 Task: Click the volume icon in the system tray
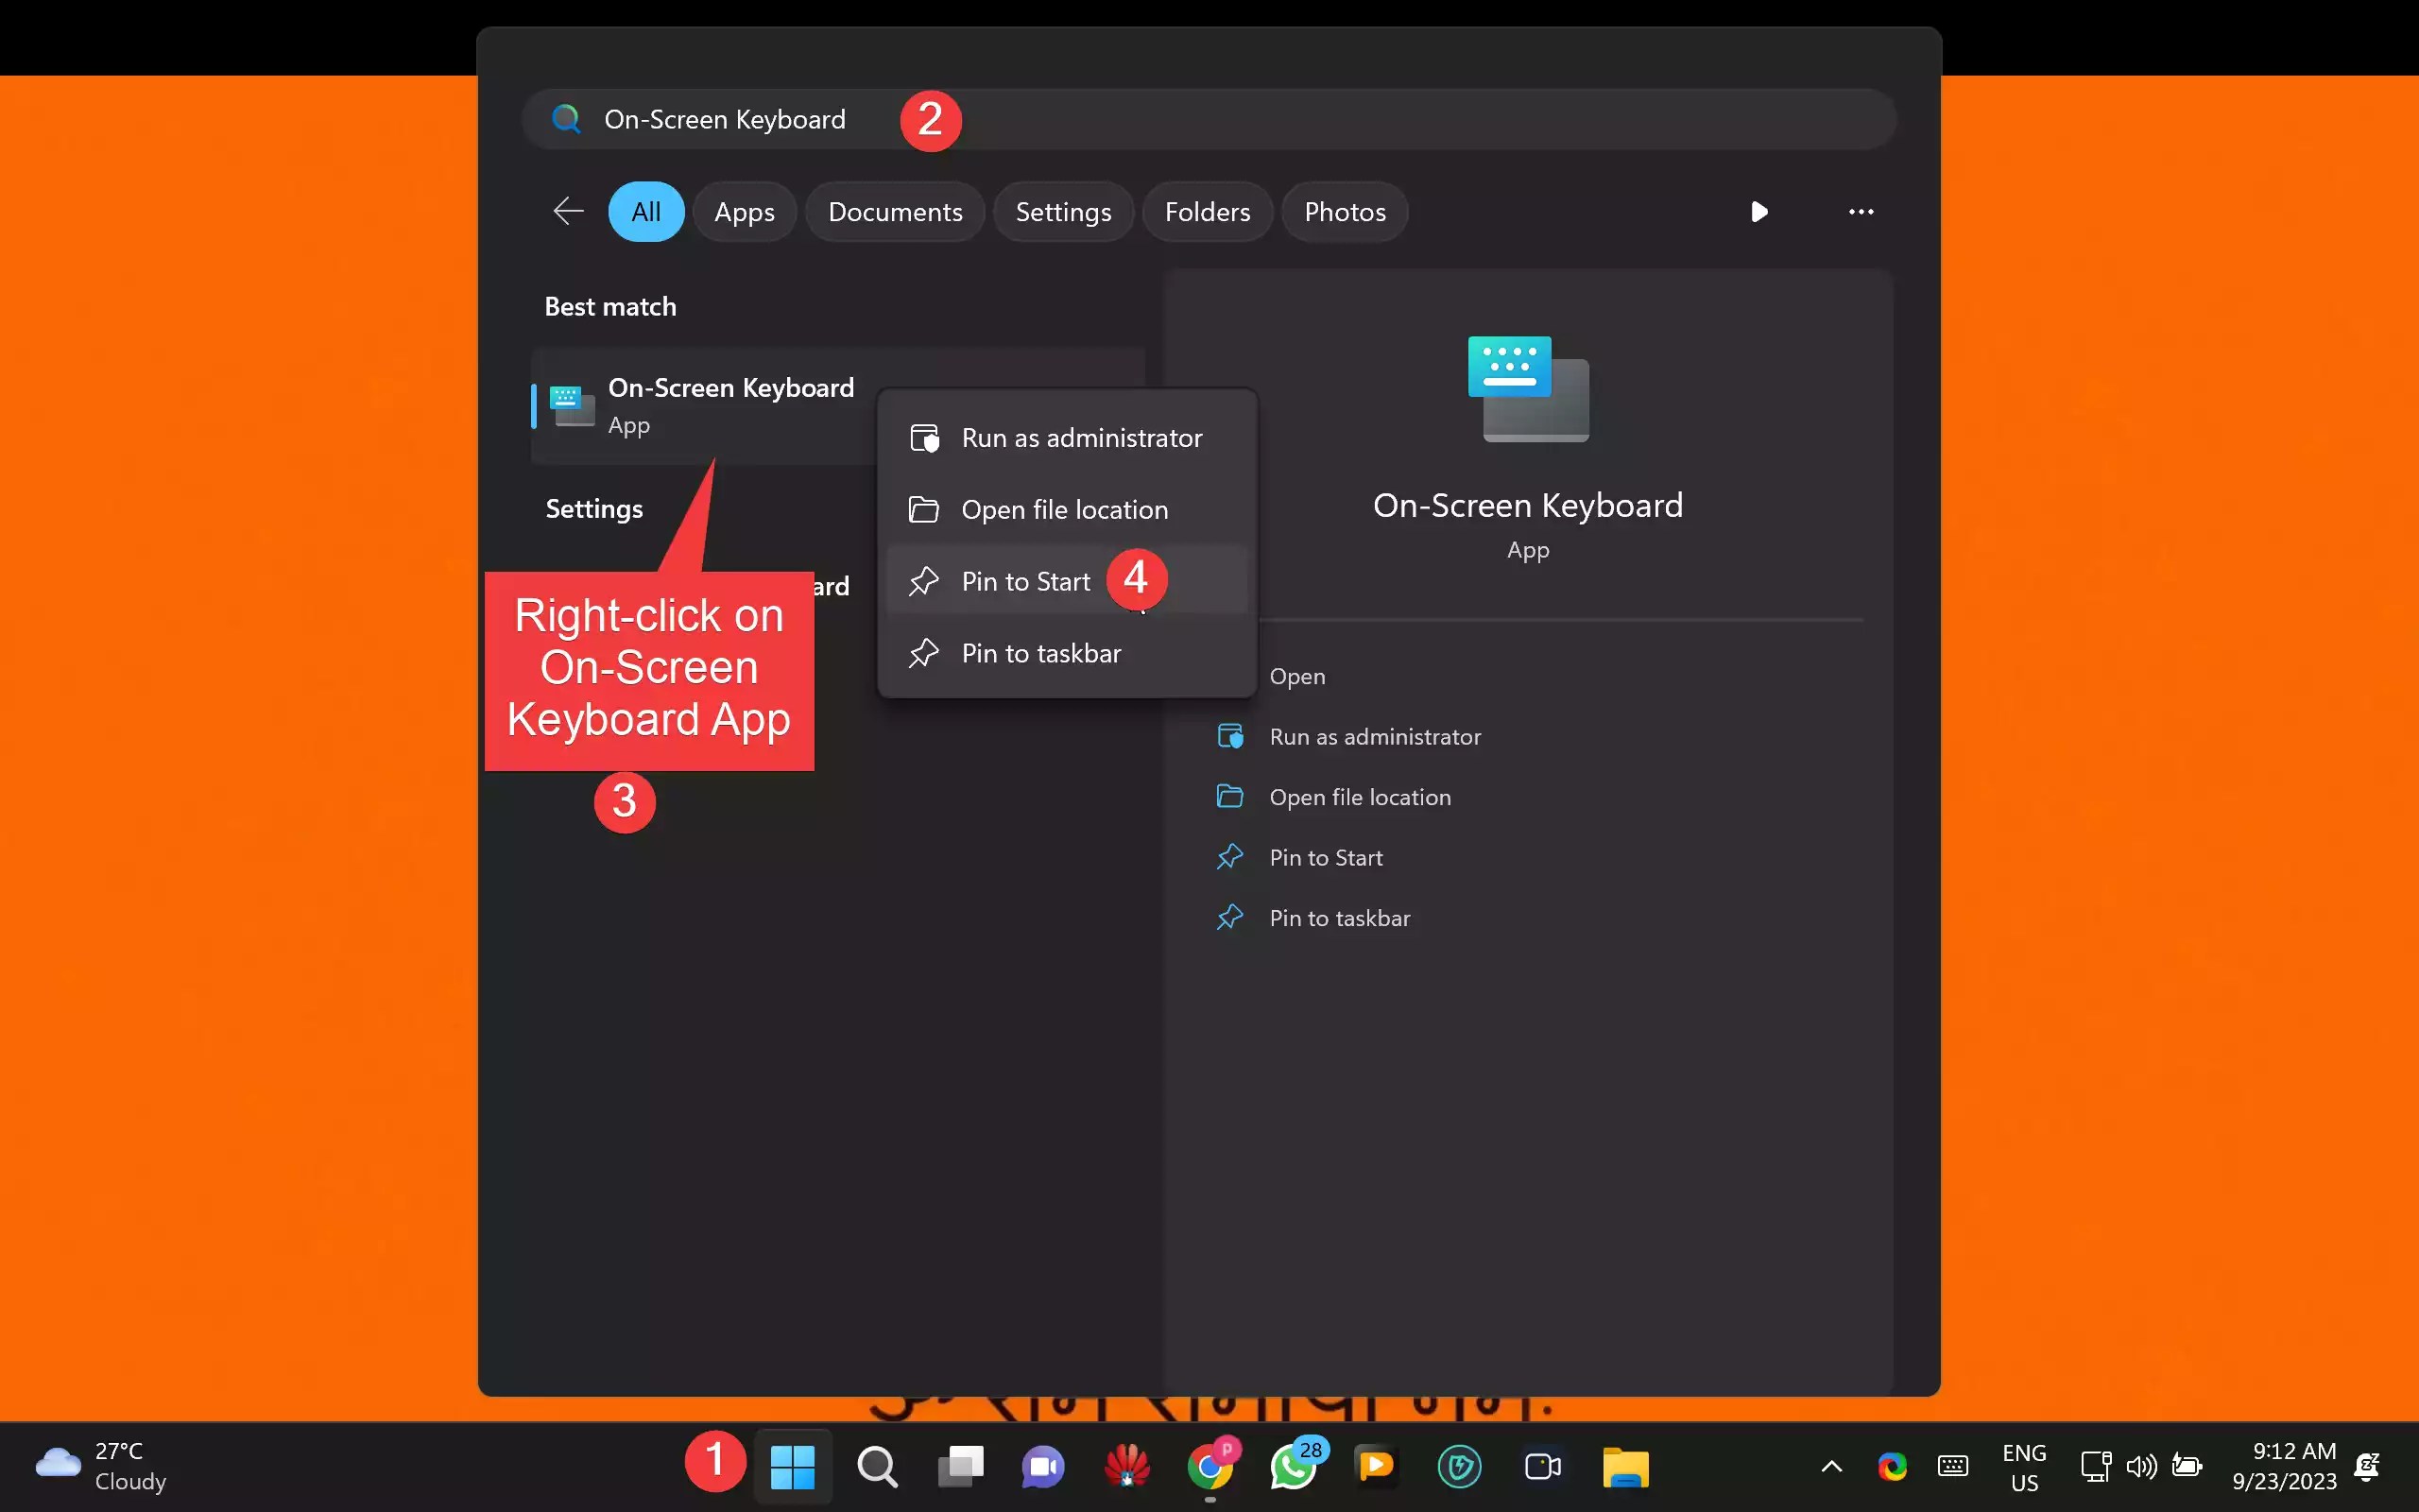tap(2140, 1465)
